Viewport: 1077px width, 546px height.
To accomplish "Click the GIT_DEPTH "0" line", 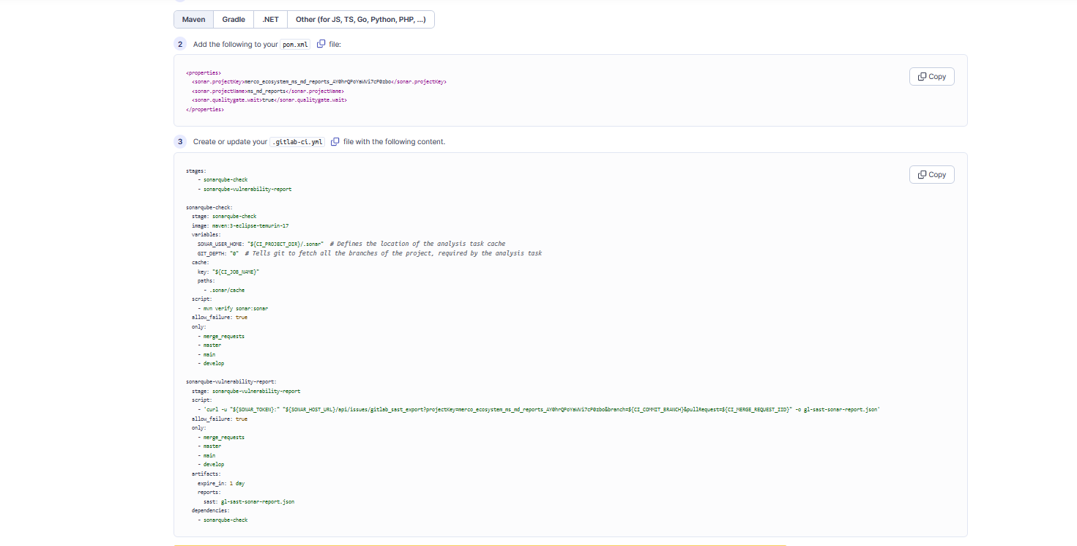I will pyautogui.click(x=370, y=253).
